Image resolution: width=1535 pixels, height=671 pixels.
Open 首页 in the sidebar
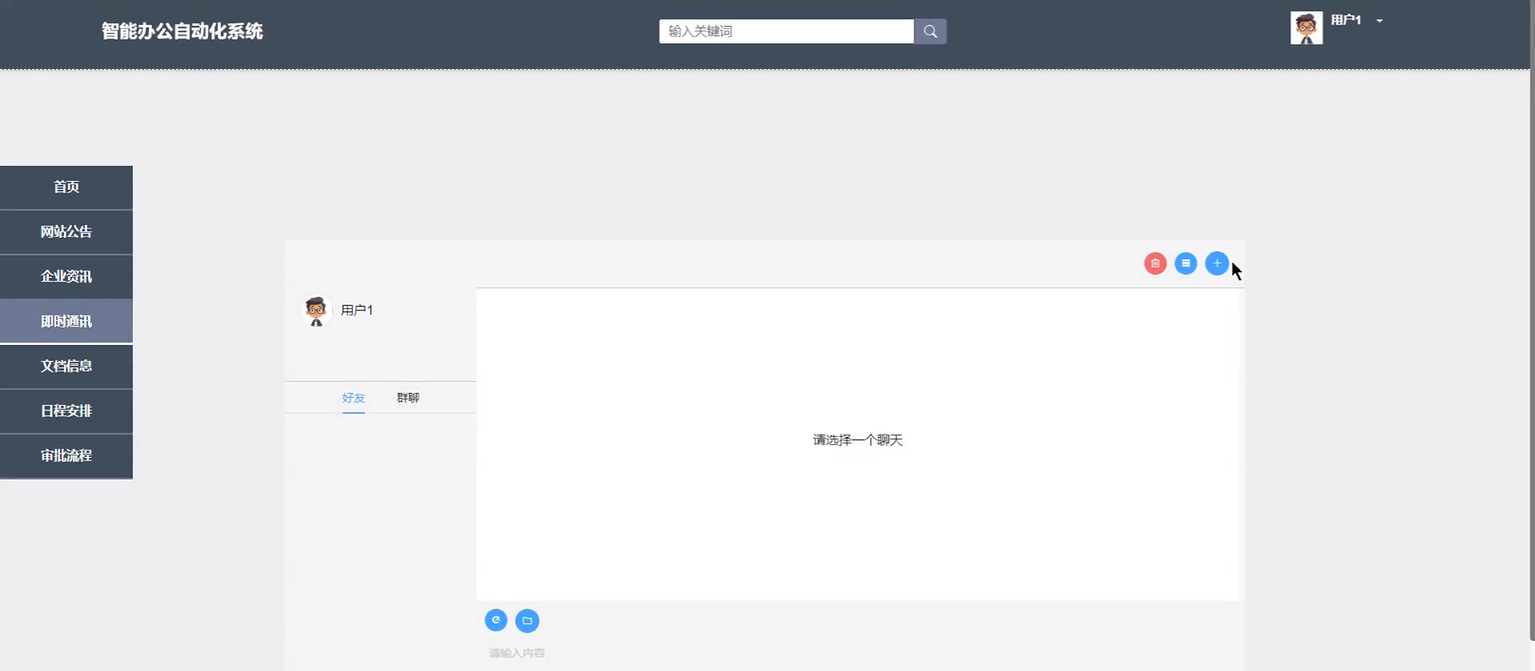point(66,187)
